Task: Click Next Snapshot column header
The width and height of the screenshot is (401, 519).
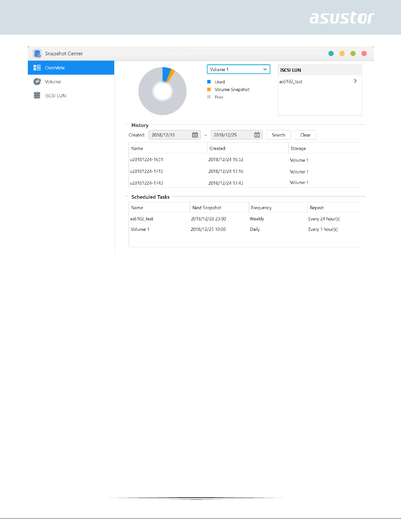Action: (220, 208)
